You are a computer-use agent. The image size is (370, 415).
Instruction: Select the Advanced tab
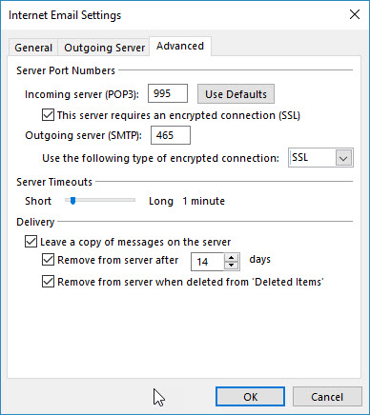pos(180,46)
